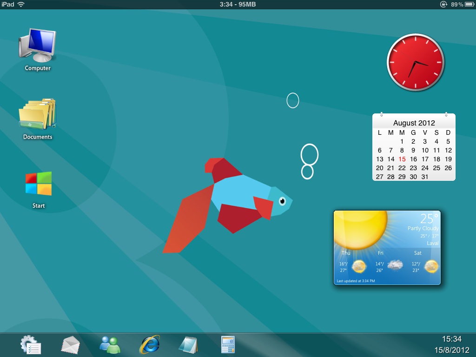Viewport: 476px width, 357px height.
Task: Select day 1 in the calendar
Action: coord(402,141)
